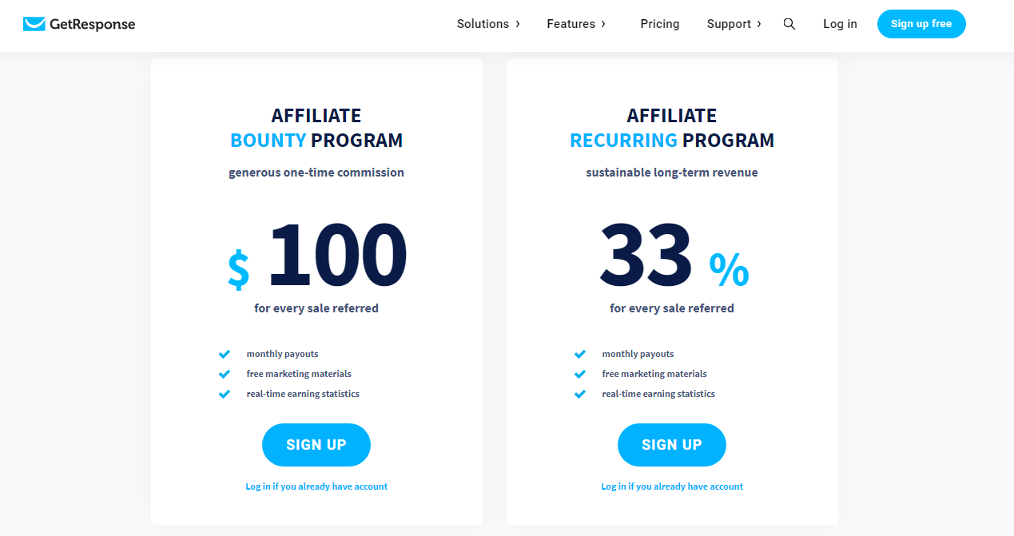Go to Log in in navigation
The height and width of the screenshot is (536, 1014).
tap(840, 24)
